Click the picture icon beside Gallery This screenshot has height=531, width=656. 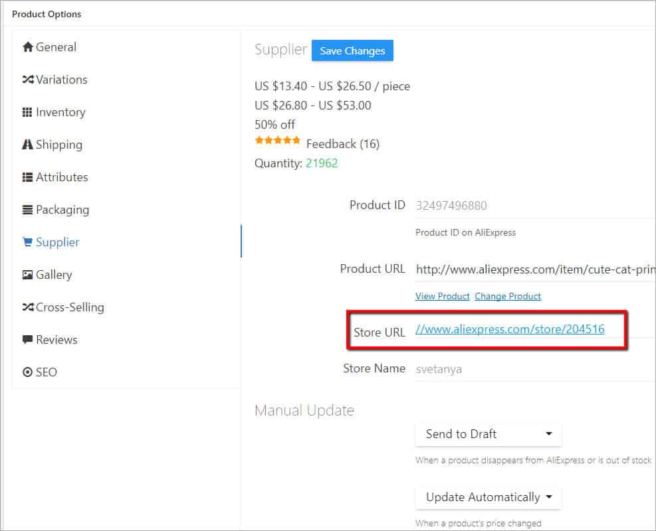tap(27, 275)
